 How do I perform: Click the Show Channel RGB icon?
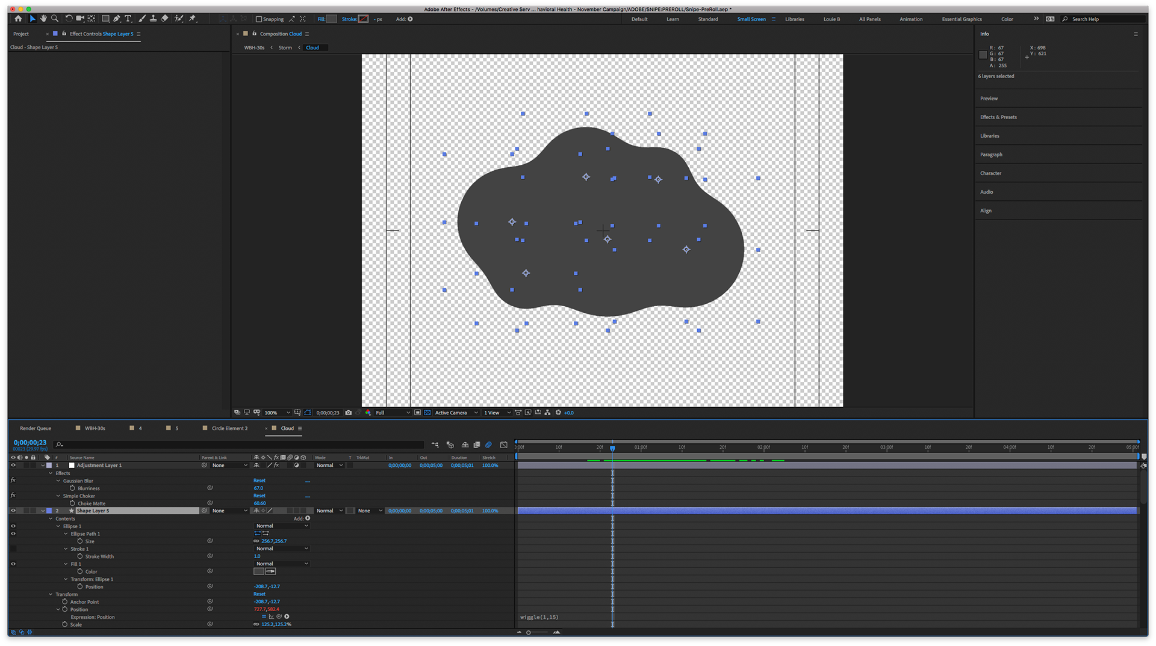coord(368,413)
